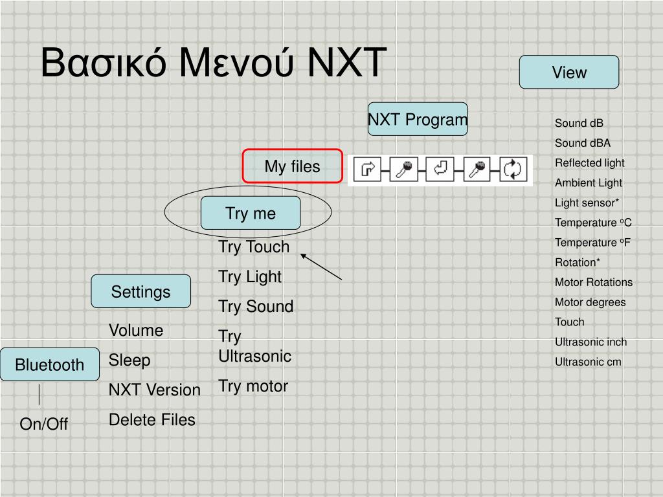Image resolution: width=663 pixels, height=497 pixels.
Task: Click the Light sensor* view option
Action: pyautogui.click(x=587, y=203)
